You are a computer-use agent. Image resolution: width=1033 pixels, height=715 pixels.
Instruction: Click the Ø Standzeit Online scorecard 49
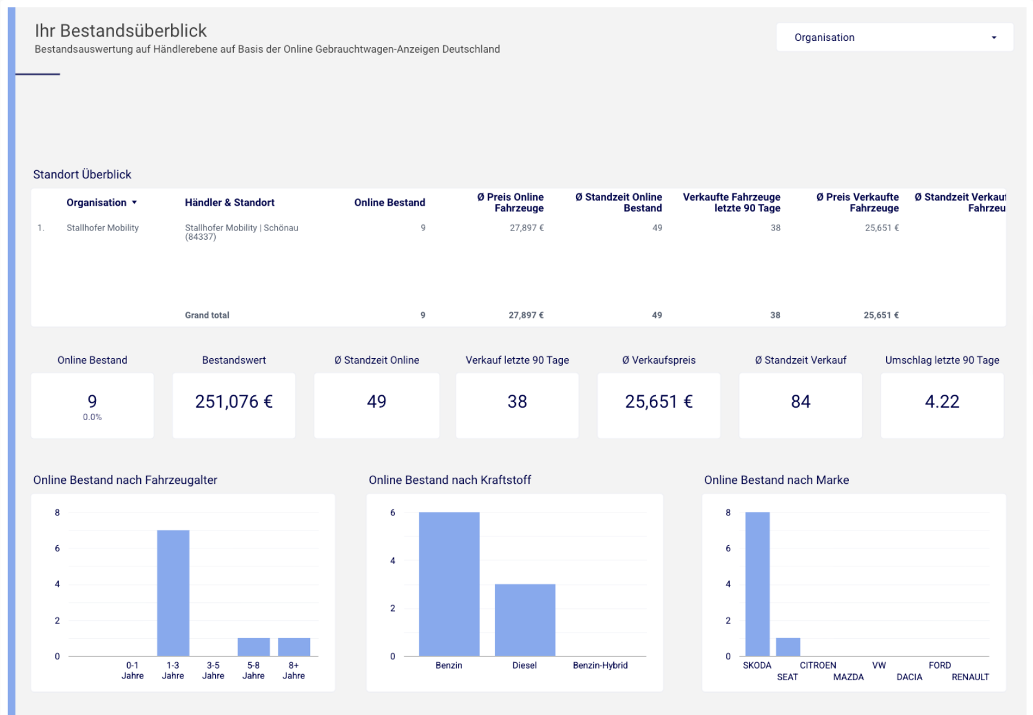click(376, 405)
